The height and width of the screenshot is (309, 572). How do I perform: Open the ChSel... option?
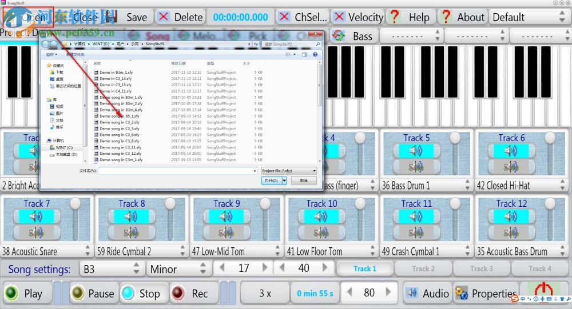pos(303,17)
